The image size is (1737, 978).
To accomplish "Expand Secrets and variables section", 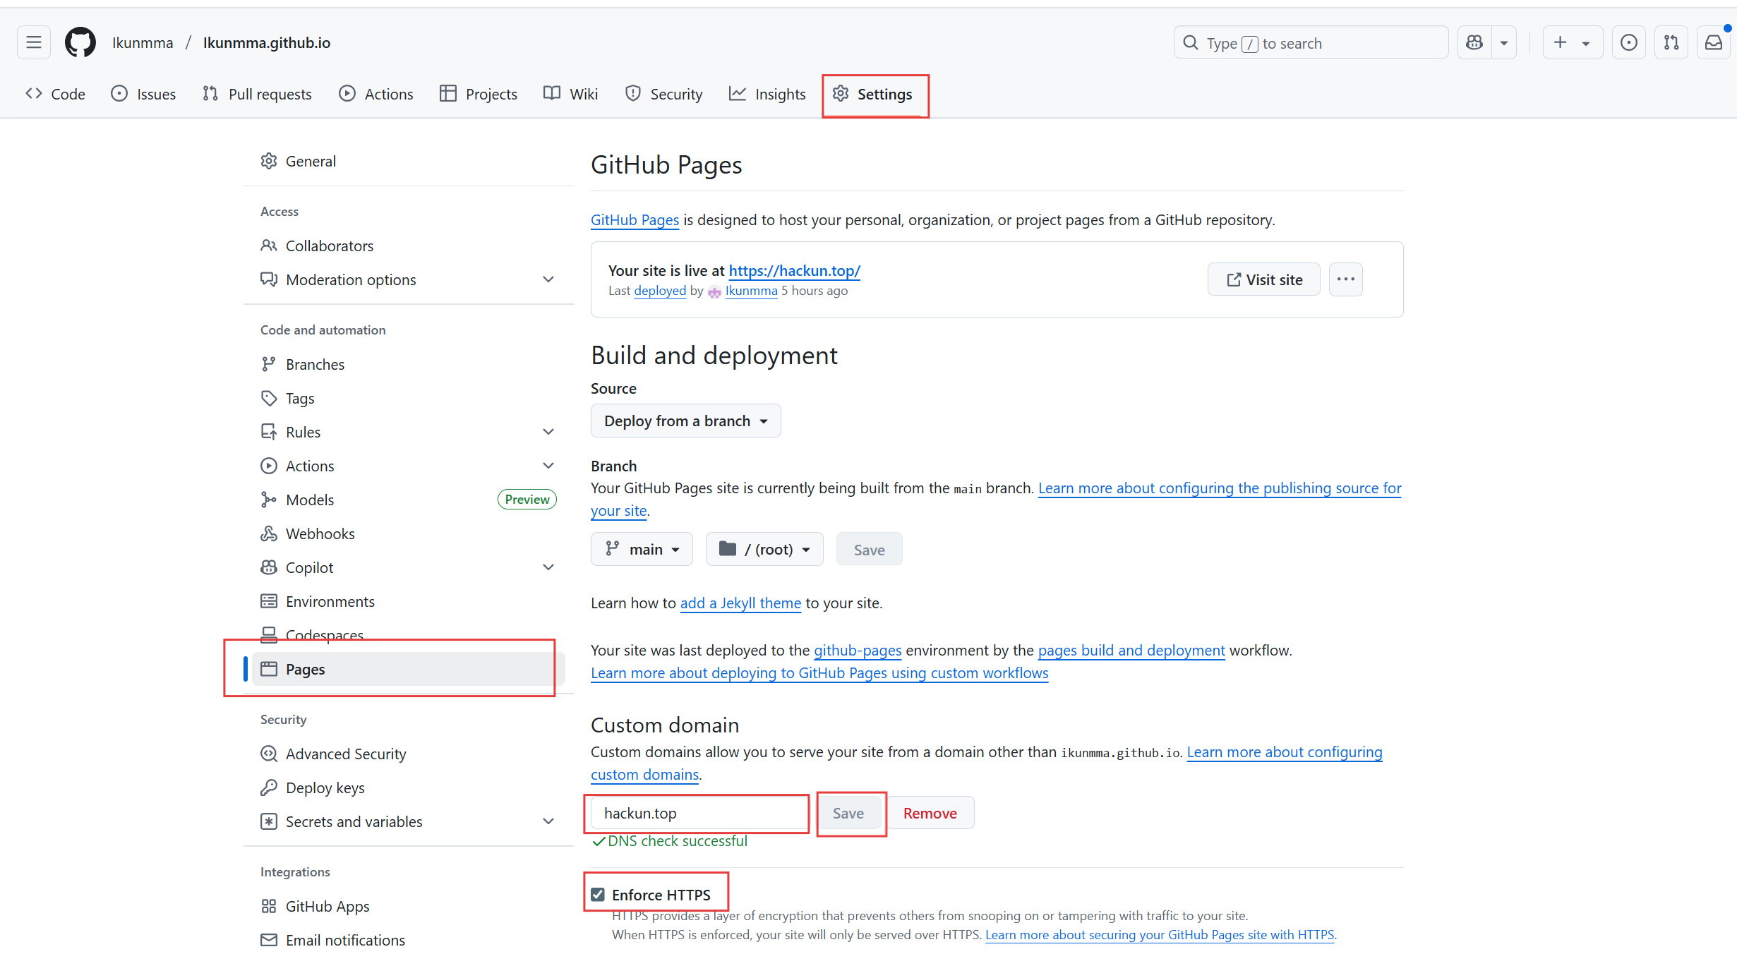I will pos(548,821).
